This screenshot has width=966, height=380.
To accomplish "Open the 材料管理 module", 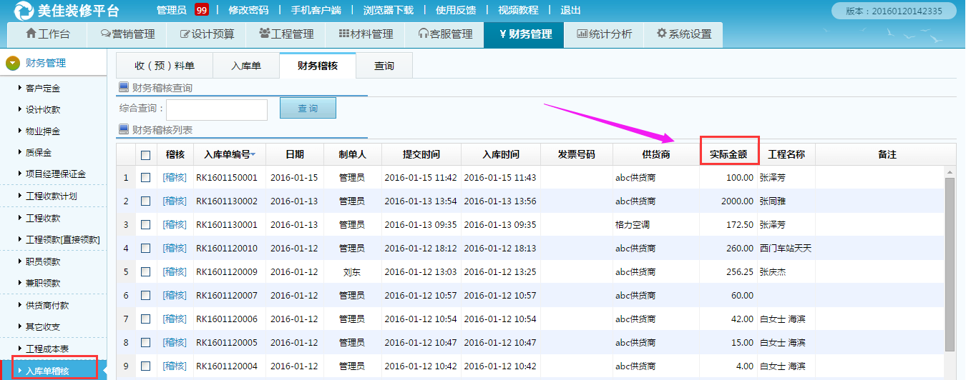I will pyautogui.click(x=366, y=34).
